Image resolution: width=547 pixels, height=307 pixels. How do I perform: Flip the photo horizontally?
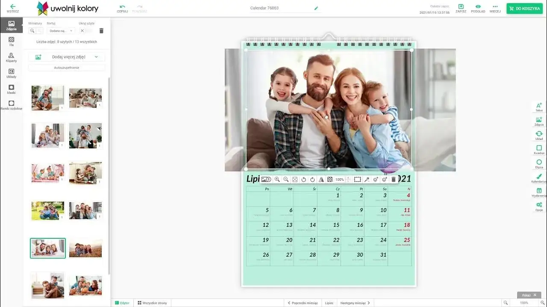click(321, 180)
